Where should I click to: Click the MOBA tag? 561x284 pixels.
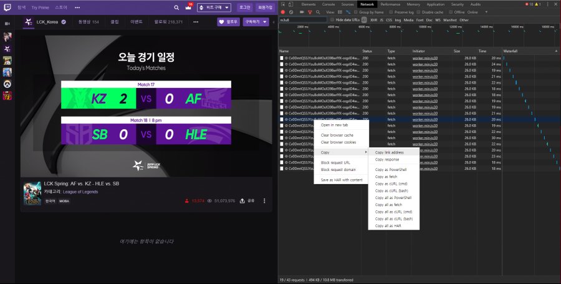tap(64, 201)
